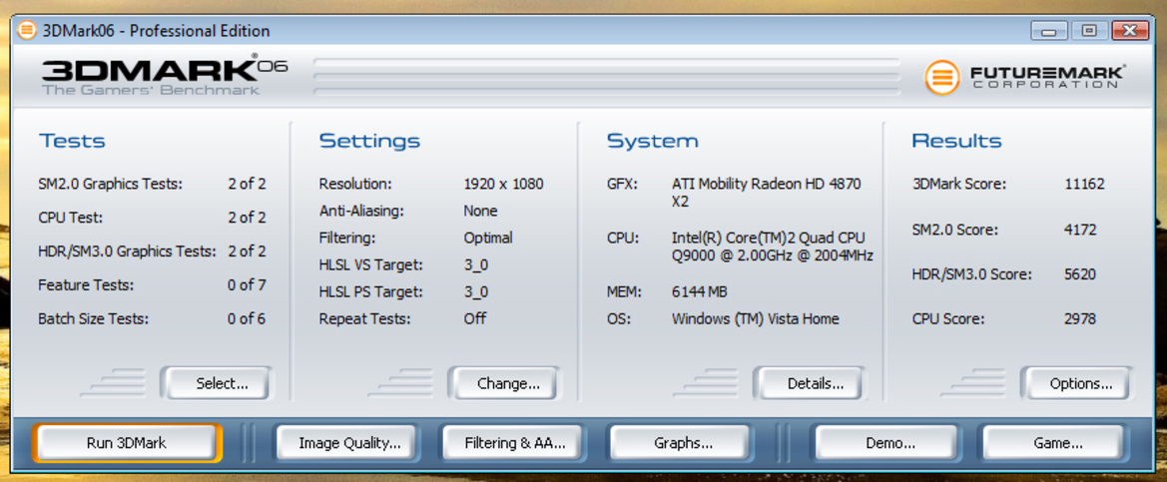Open Filtering & AA settings
Image resolution: width=1167 pixels, height=482 pixels.
coord(515,443)
